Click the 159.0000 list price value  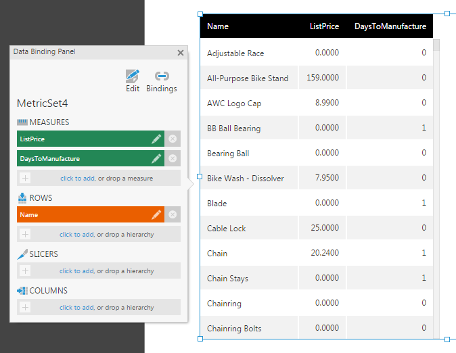323,78
